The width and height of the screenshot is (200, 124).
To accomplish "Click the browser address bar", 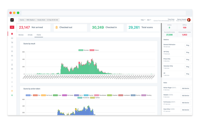I will (x=103, y=13).
